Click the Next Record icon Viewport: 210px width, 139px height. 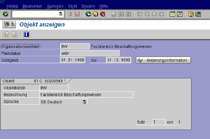14,34
